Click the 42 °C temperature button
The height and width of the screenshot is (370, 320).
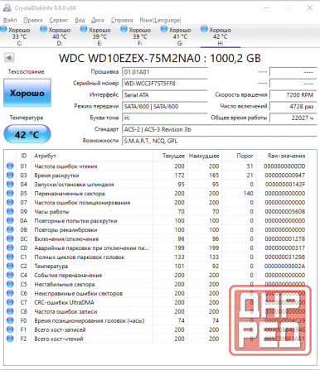point(27,134)
